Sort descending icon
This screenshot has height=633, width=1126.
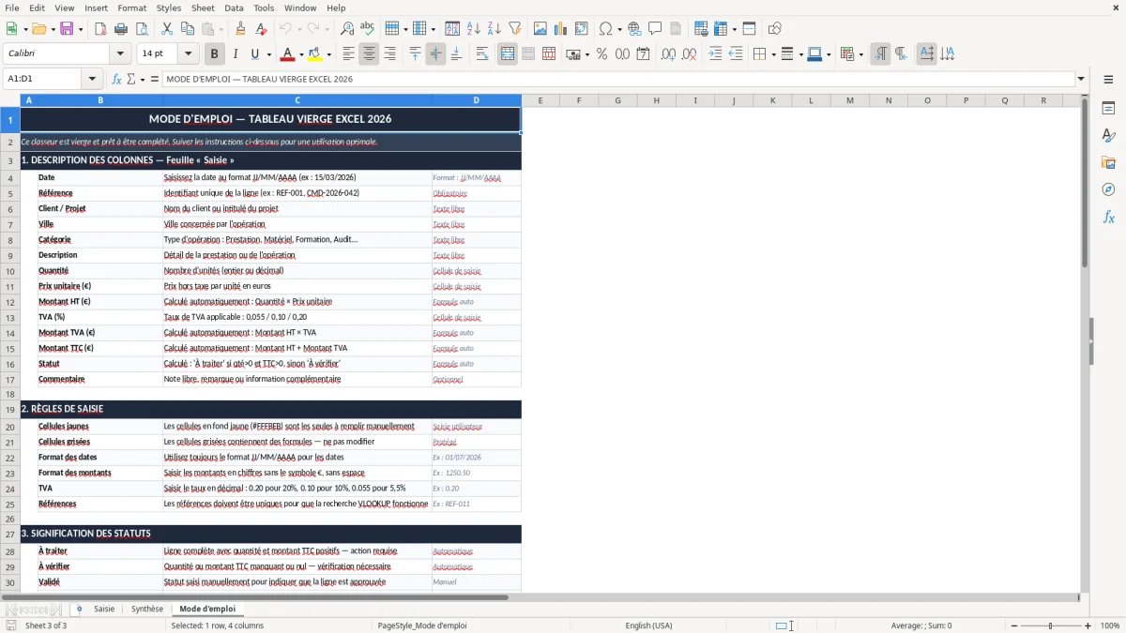tap(495, 29)
